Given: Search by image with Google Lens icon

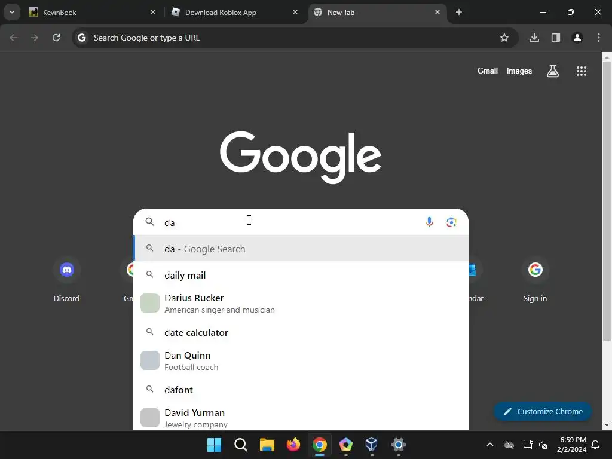Looking at the screenshot, I should point(451,222).
